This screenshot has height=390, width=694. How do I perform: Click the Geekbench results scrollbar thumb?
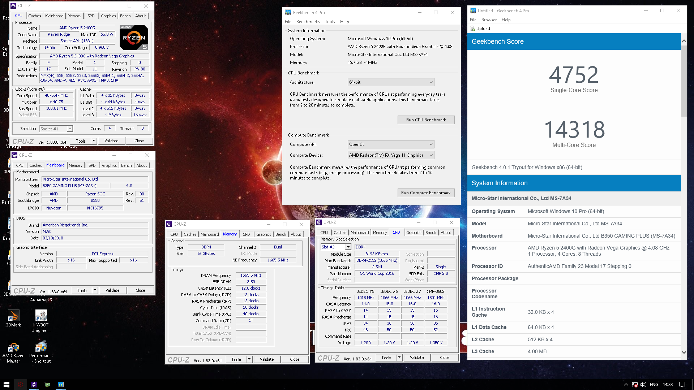coord(684,81)
